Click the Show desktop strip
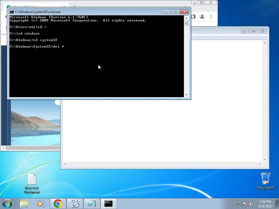 [277, 204]
